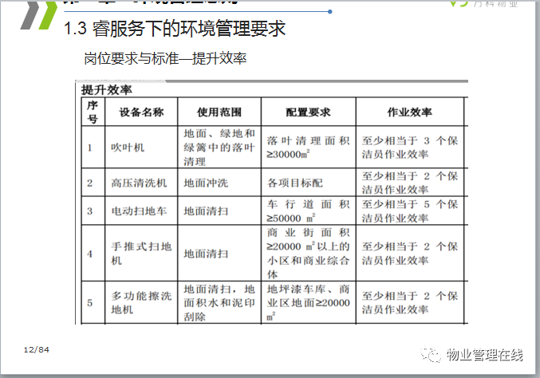Select the "高压清洗机" equipment cell

141,183
